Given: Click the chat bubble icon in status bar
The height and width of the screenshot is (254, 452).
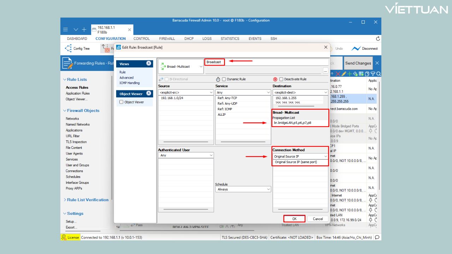Looking at the screenshot, I should tap(377, 237).
